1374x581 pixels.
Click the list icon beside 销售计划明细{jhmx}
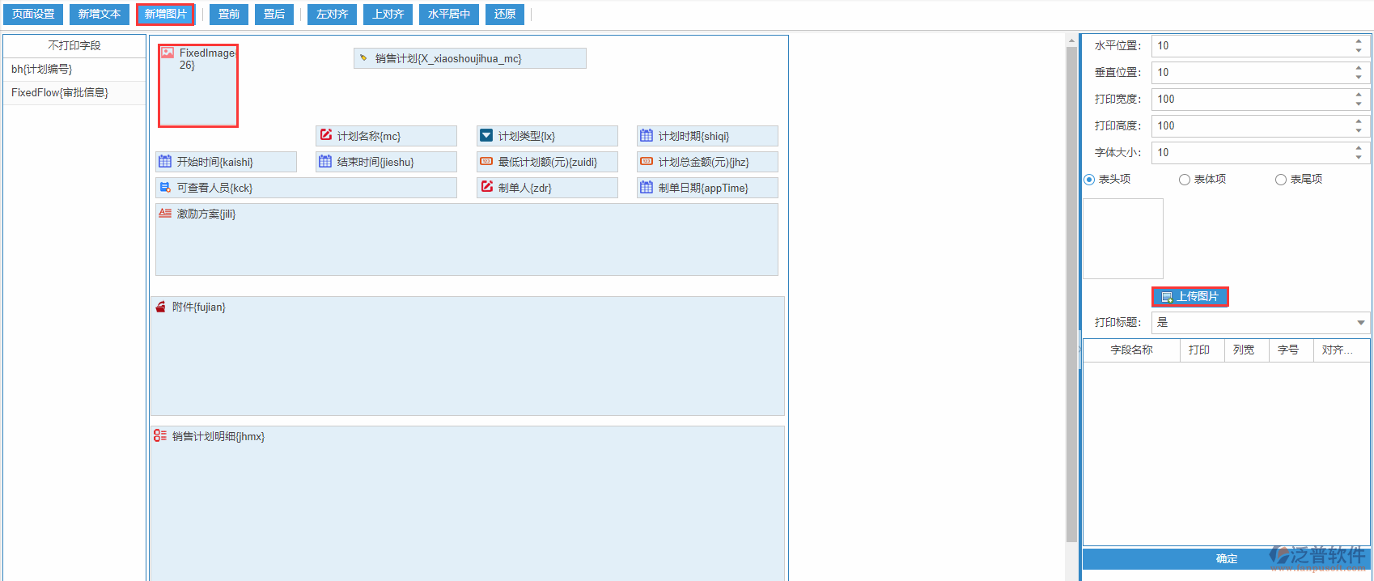click(160, 435)
